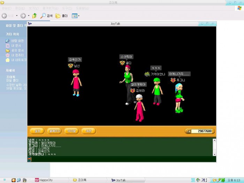
Task: Open 내 문서 in the sidebar
Action: tap(16, 46)
